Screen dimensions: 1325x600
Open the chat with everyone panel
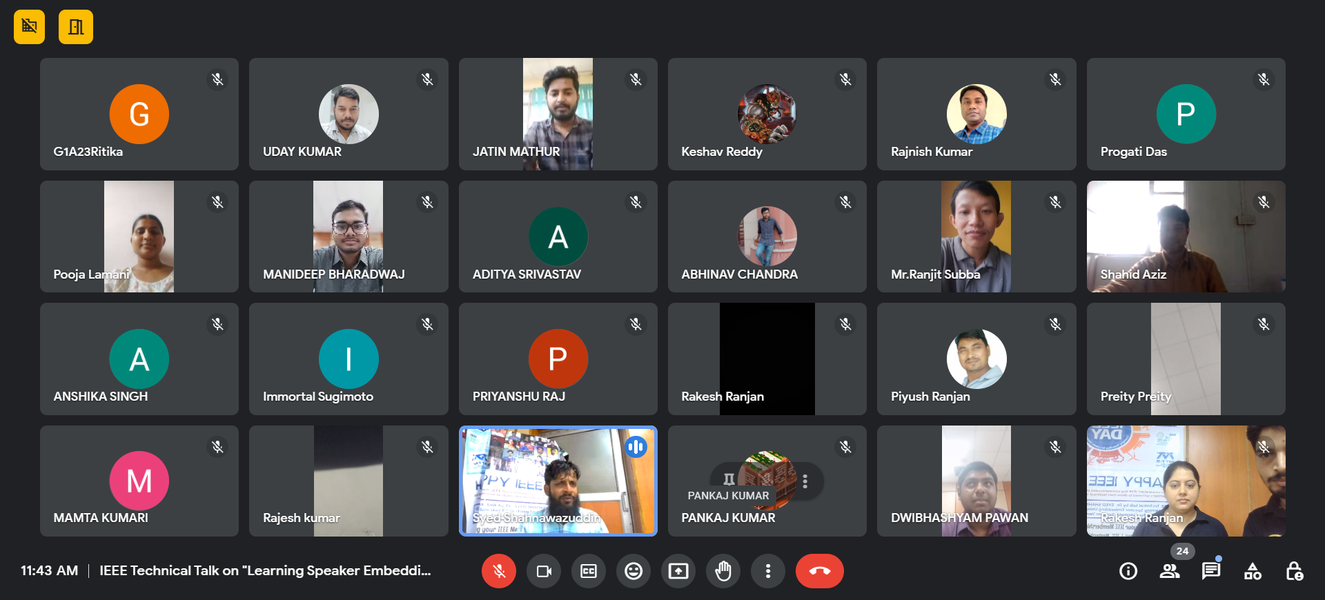1210,571
